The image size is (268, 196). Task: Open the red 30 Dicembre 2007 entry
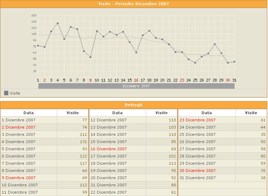click(x=197, y=171)
